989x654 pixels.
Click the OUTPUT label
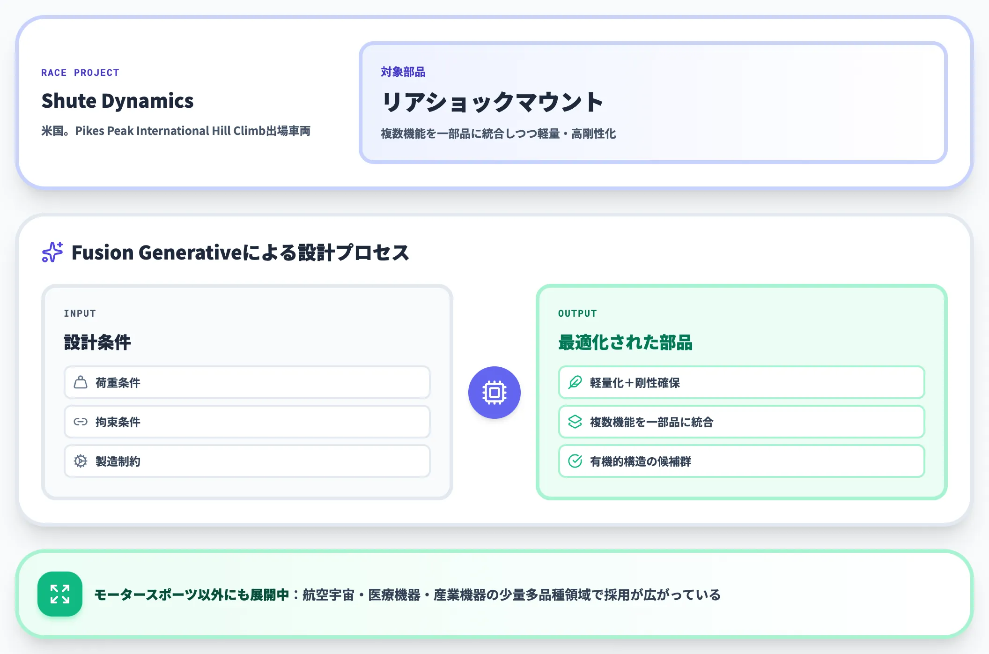[577, 313]
